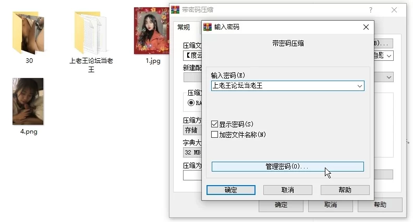Screen dimensions: 413x222
Task: Close the 带密码压缩 window with the X
Action: [x=394, y=10]
